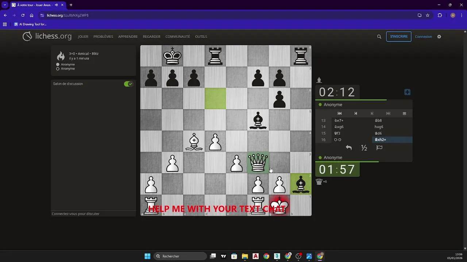Open the red Adobe taskbar app
This screenshot has width=467, height=262.
[x=256, y=256]
